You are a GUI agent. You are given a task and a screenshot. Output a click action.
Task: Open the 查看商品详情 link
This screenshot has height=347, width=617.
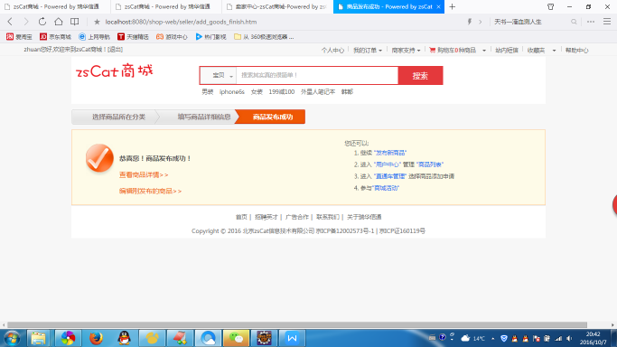pyautogui.click(x=144, y=174)
